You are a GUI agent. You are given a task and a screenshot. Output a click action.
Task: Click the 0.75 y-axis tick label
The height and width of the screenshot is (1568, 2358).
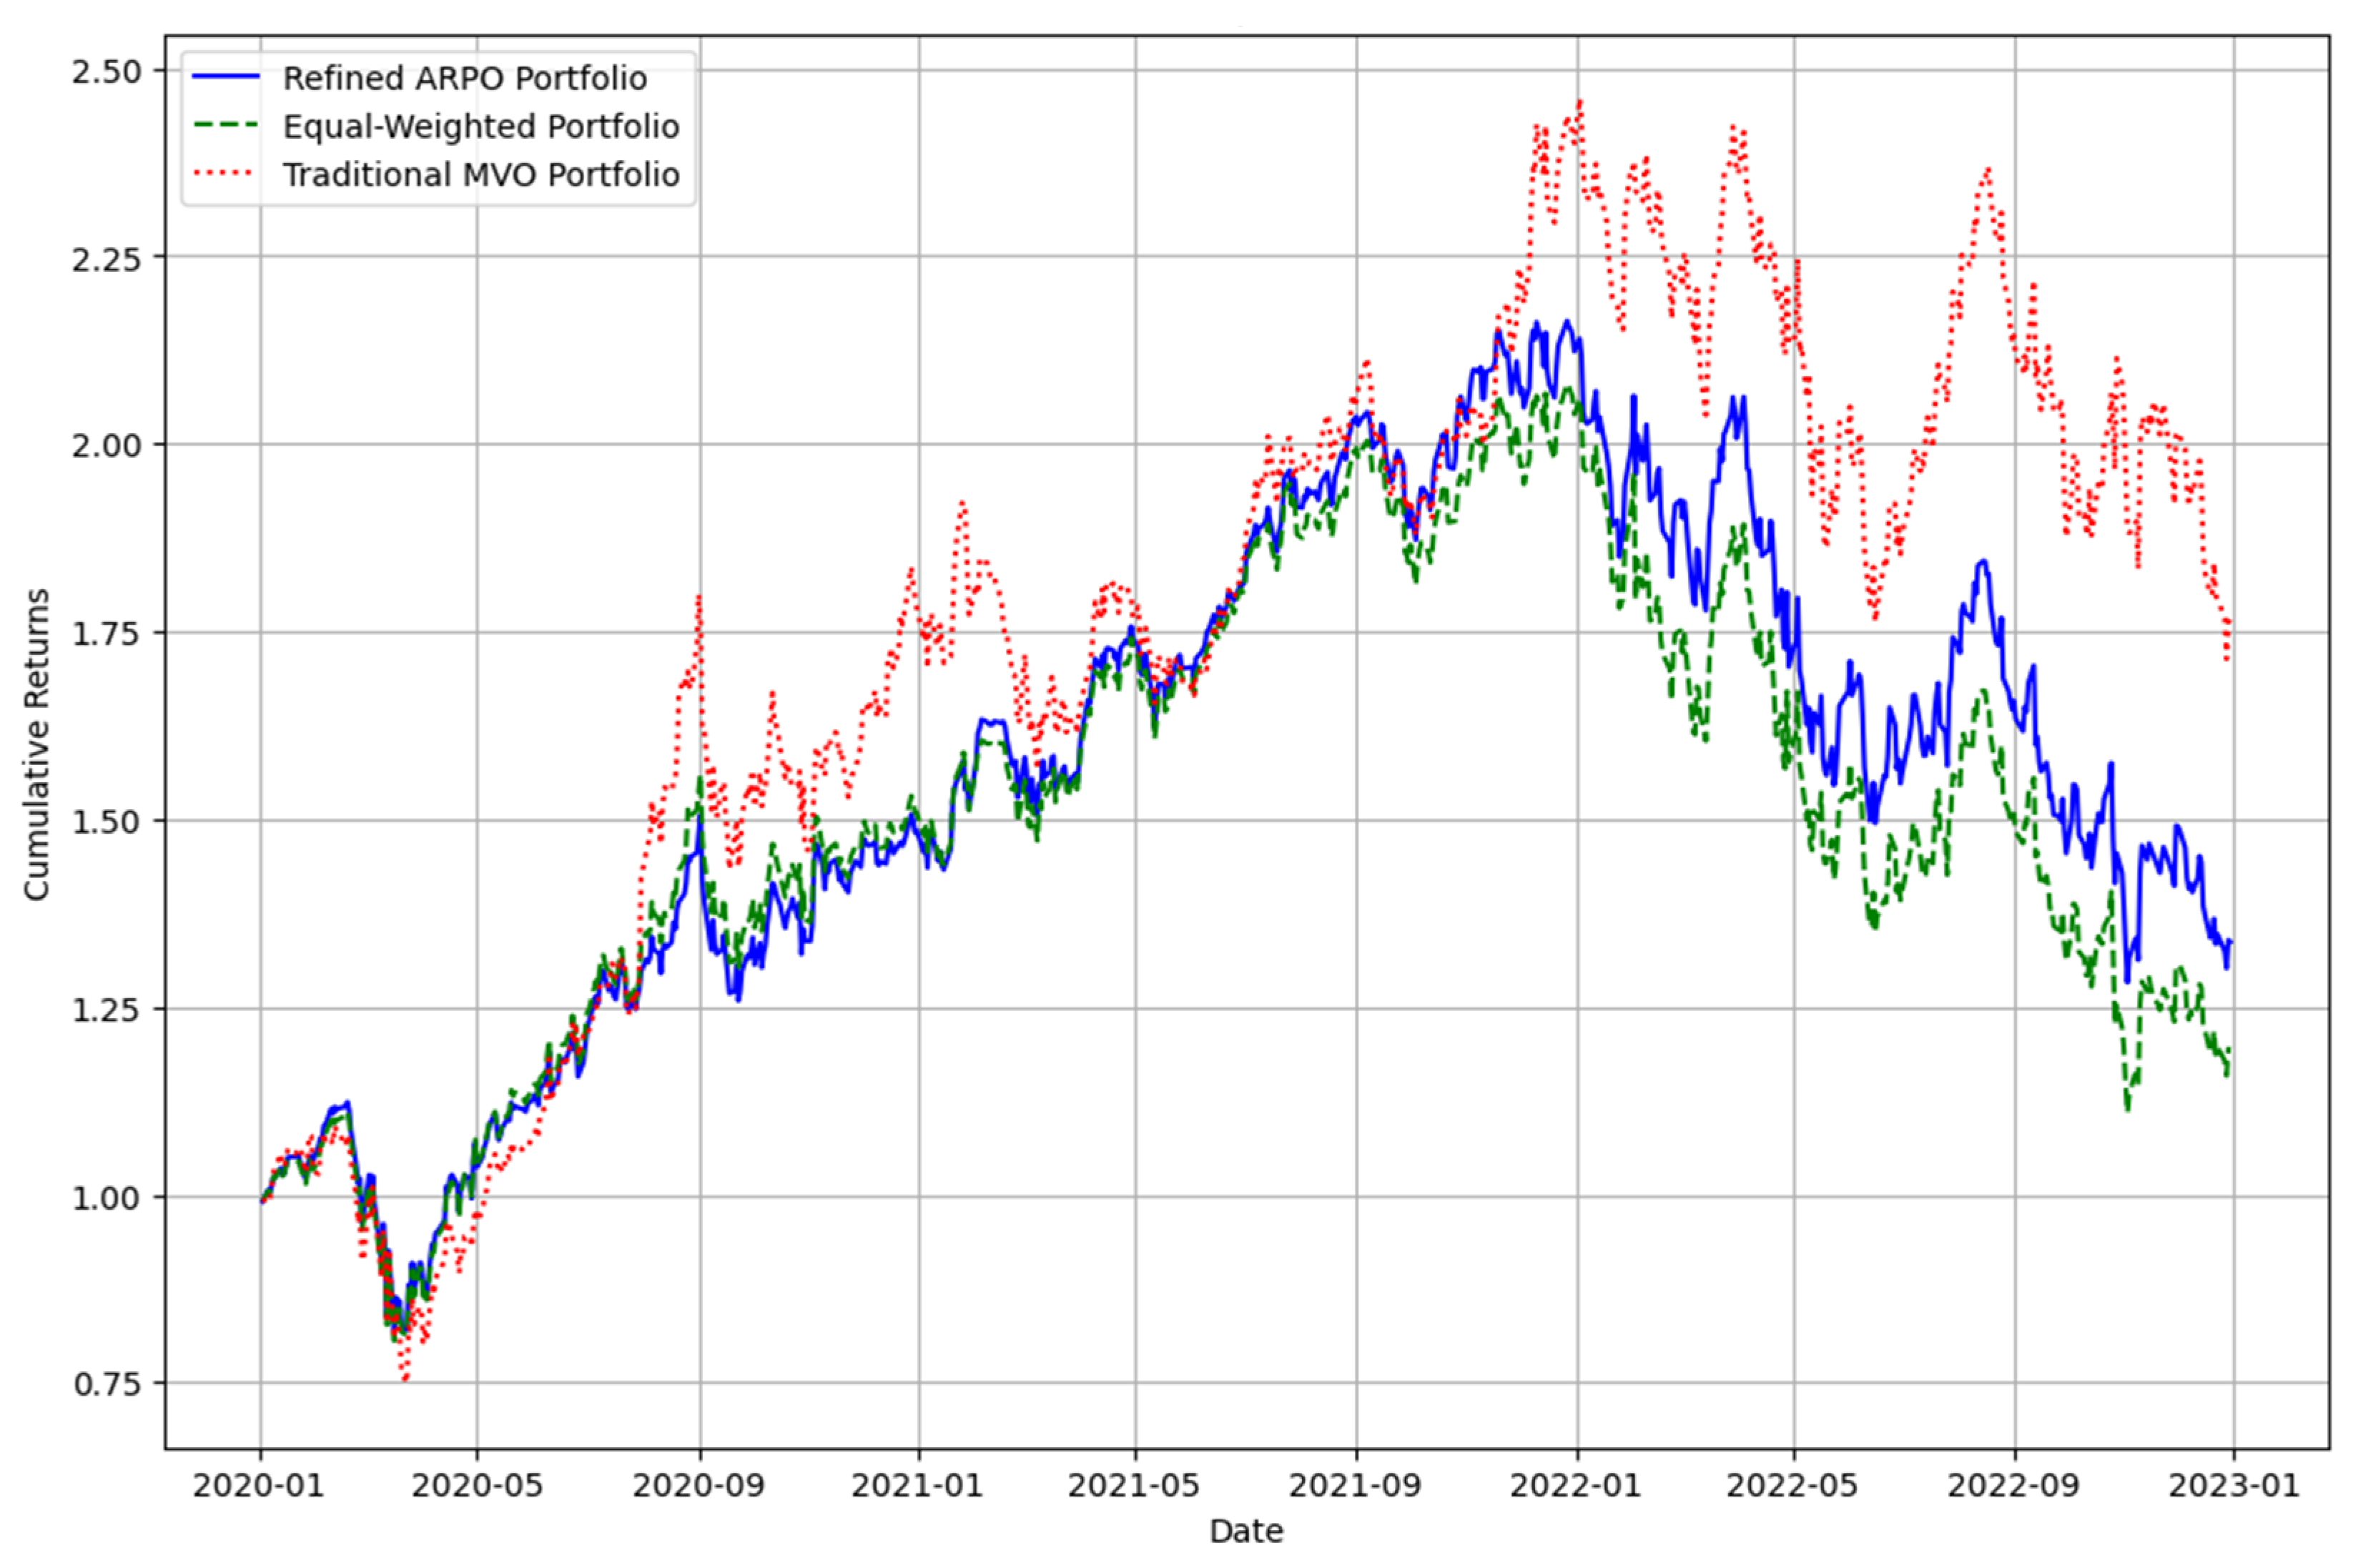click(106, 1384)
